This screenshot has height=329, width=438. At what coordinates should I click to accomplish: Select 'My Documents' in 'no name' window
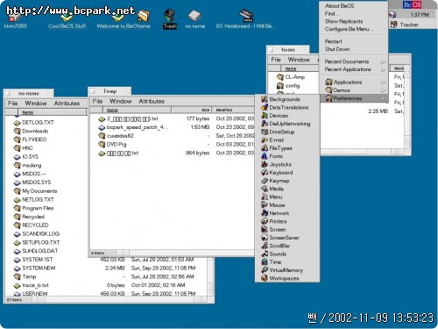pyautogui.click(x=36, y=191)
